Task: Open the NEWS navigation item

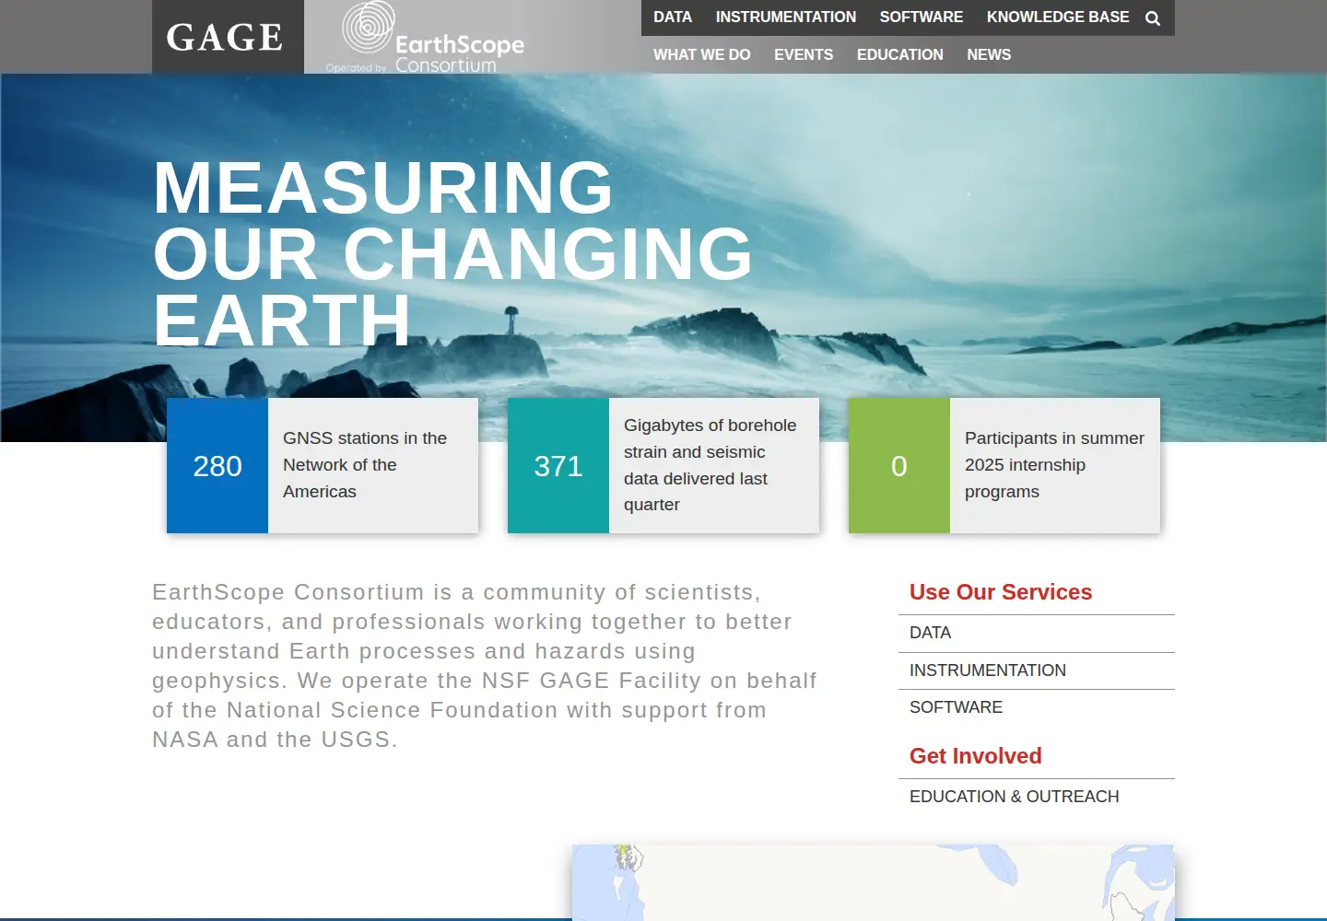Action: (989, 55)
